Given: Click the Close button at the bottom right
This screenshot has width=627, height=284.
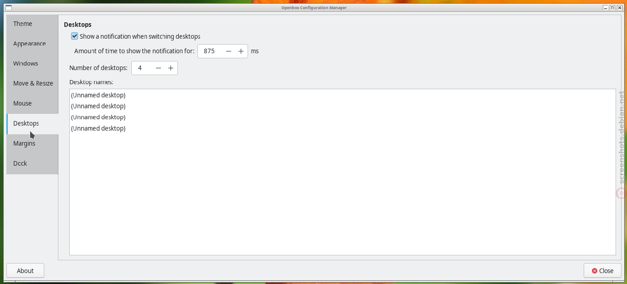Looking at the screenshot, I should [602, 271].
